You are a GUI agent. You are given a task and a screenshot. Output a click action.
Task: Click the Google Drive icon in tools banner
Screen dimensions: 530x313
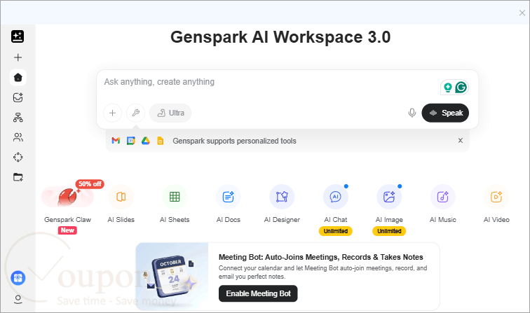(x=146, y=141)
